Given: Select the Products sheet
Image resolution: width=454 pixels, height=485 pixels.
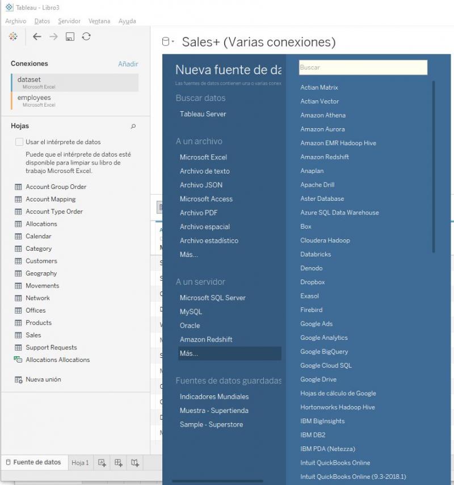Looking at the screenshot, I should [39, 323].
